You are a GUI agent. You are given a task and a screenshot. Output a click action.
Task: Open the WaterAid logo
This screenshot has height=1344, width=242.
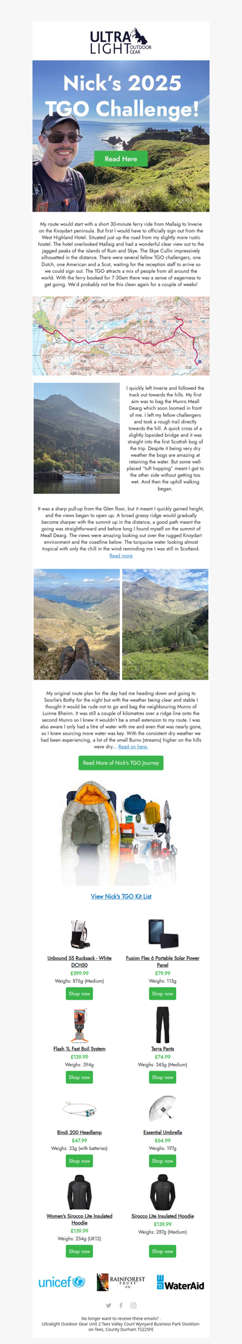pos(180,1282)
